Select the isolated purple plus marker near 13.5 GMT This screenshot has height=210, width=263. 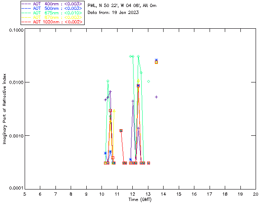157,97
